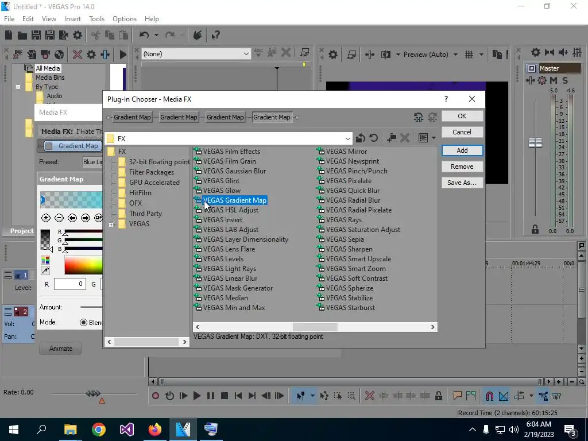Open Google Chrome from the taskbar
Screen dimensions: 588x441
99,430
